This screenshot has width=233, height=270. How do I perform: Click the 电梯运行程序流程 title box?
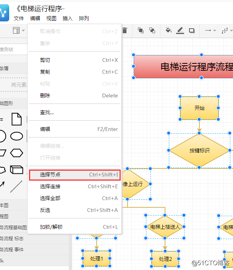point(183,66)
